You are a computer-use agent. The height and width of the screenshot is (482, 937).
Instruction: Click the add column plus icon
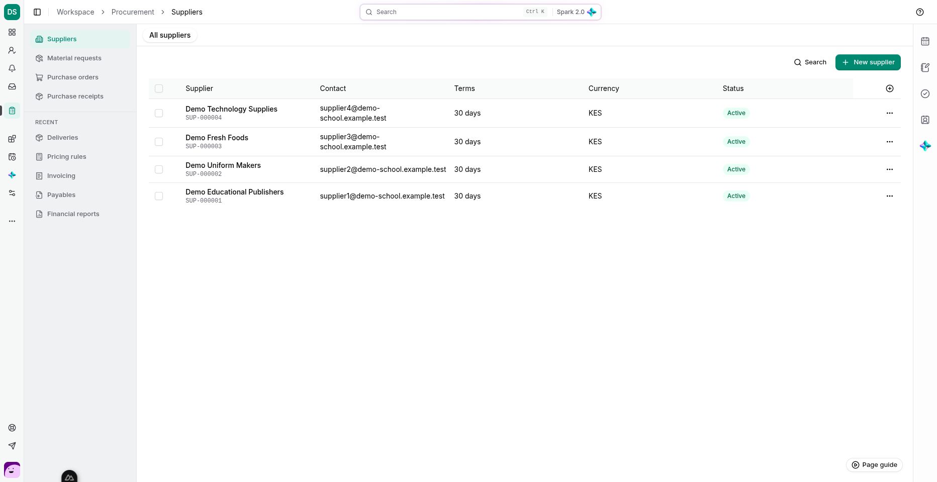[890, 88]
